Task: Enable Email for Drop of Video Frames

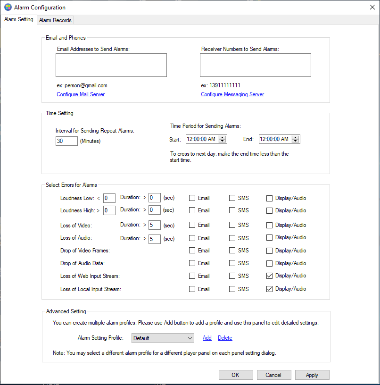Action: pos(192,251)
